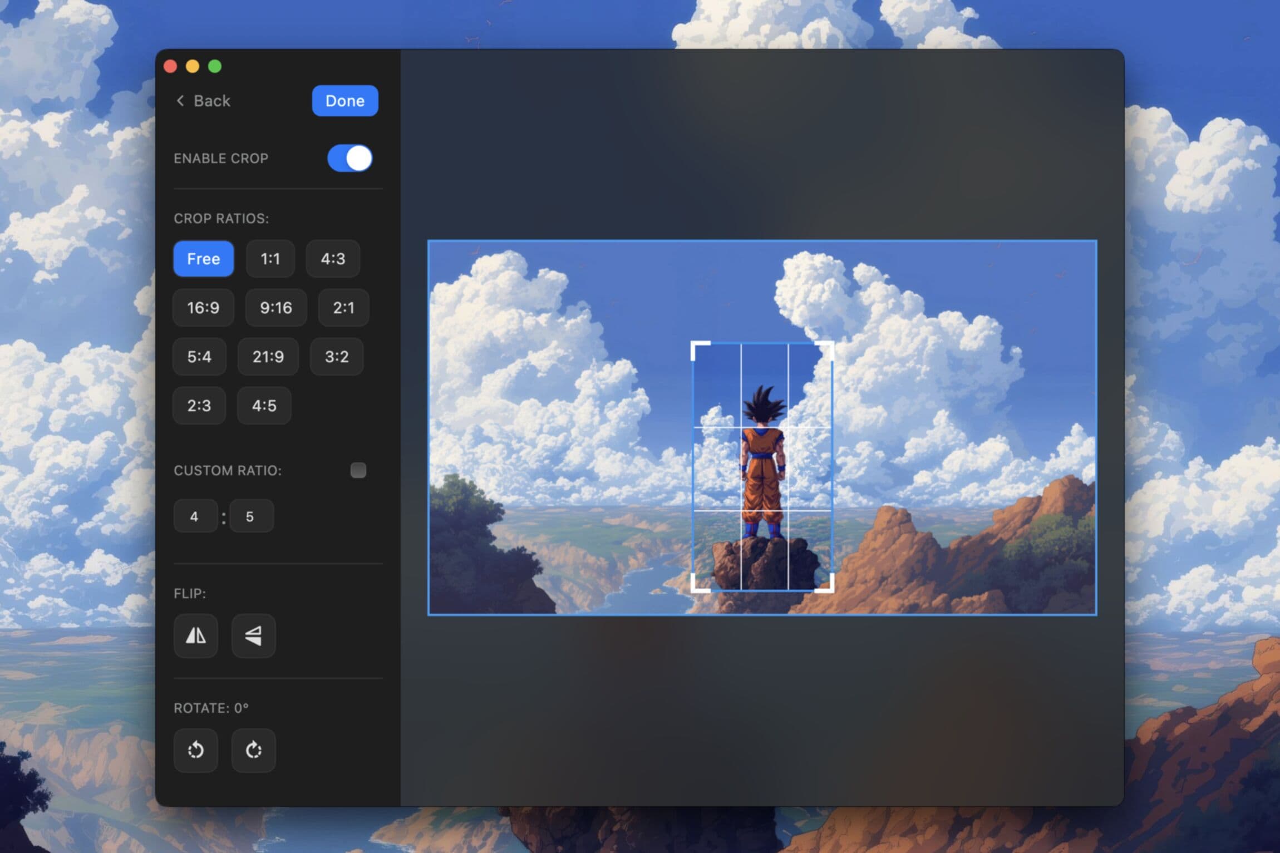Select the 2:3 crop ratio
This screenshot has height=853, width=1280.
(x=199, y=406)
